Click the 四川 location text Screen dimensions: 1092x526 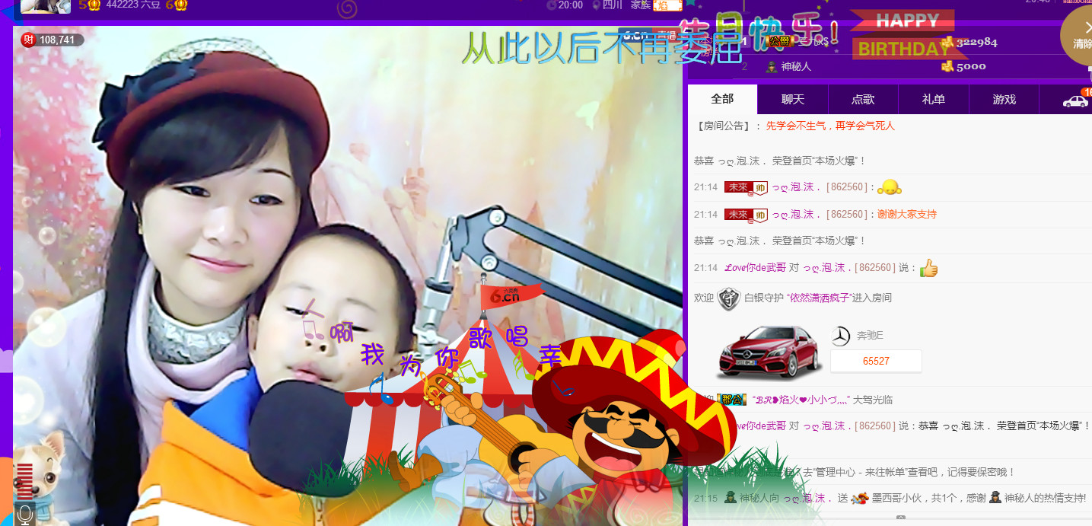pyautogui.click(x=613, y=5)
